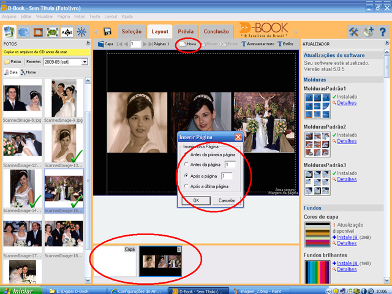Select Antes da primeira página option
Image resolution: width=392 pixels, height=294 pixels.
point(210,155)
